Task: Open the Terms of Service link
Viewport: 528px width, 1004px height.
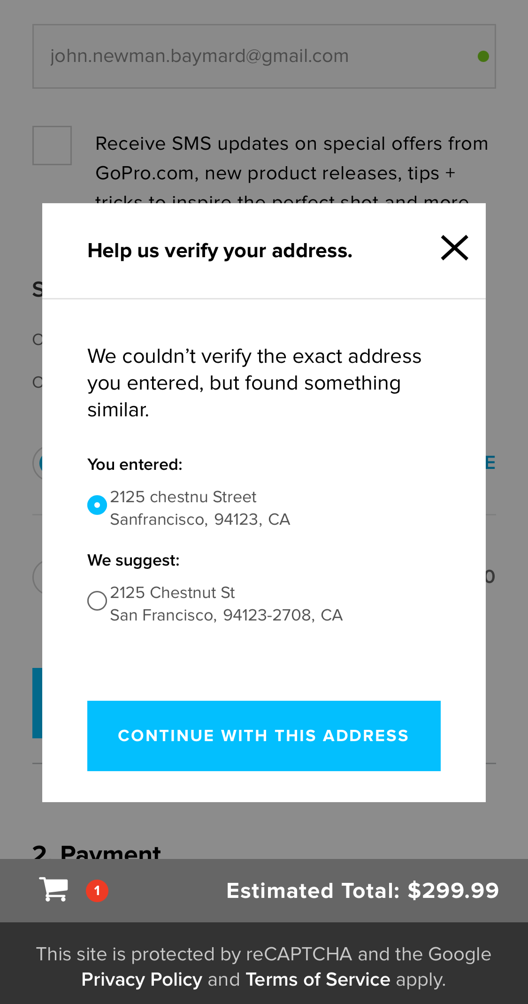Action: click(318, 980)
